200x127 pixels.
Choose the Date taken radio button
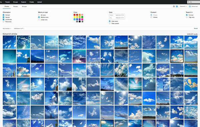click(x=110, y=21)
